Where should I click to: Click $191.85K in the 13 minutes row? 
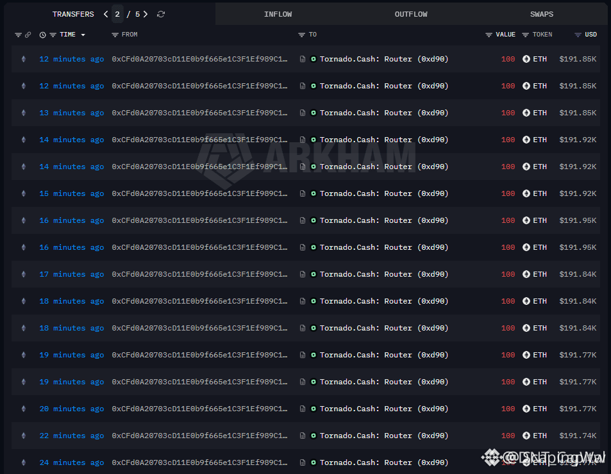[x=578, y=113]
